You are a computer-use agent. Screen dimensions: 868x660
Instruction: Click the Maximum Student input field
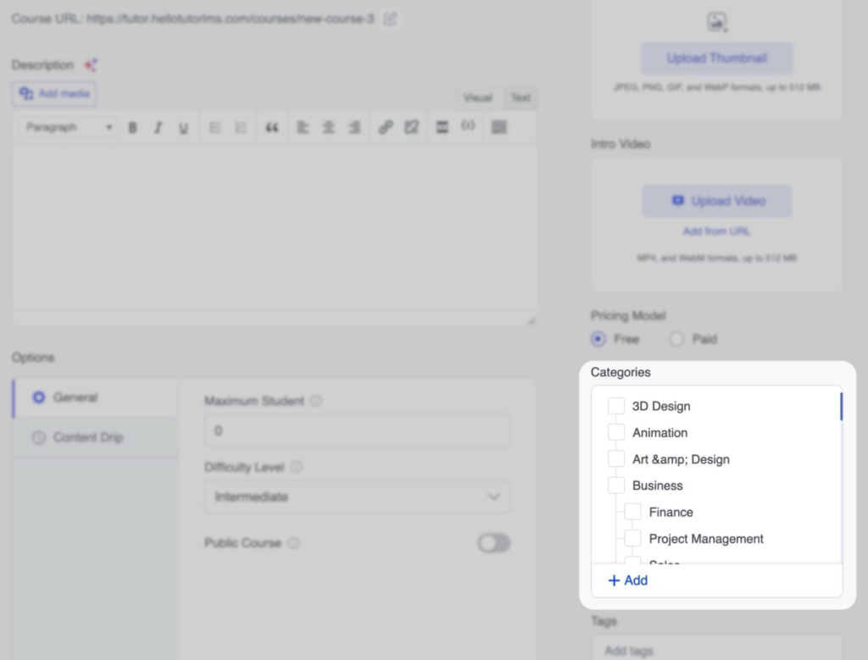(x=357, y=430)
